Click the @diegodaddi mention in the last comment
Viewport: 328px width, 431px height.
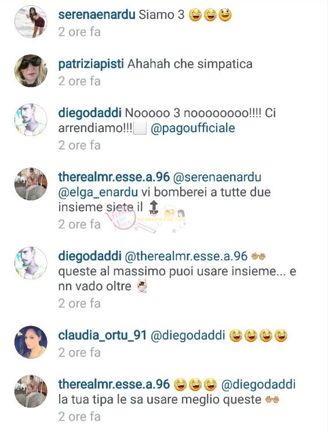(258, 385)
